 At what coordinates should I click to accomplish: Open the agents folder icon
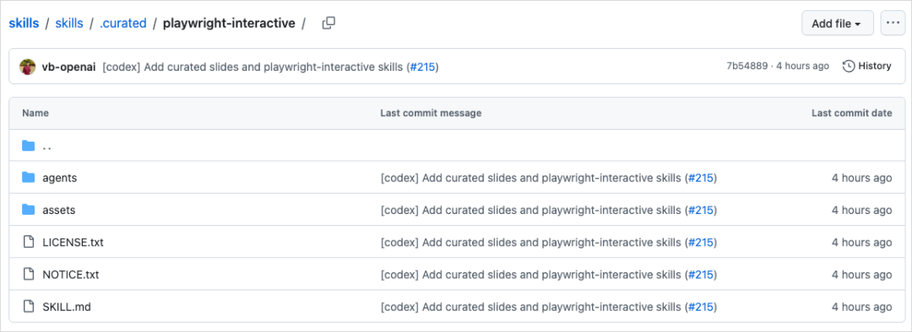(x=29, y=178)
